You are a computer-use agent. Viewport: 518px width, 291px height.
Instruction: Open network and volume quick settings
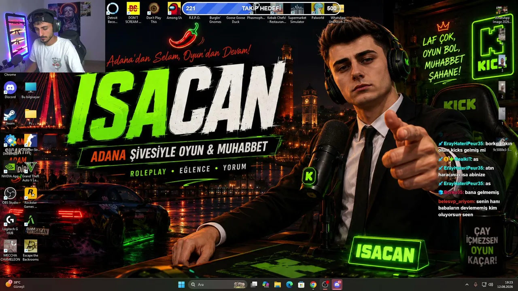pyautogui.click(x=487, y=285)
